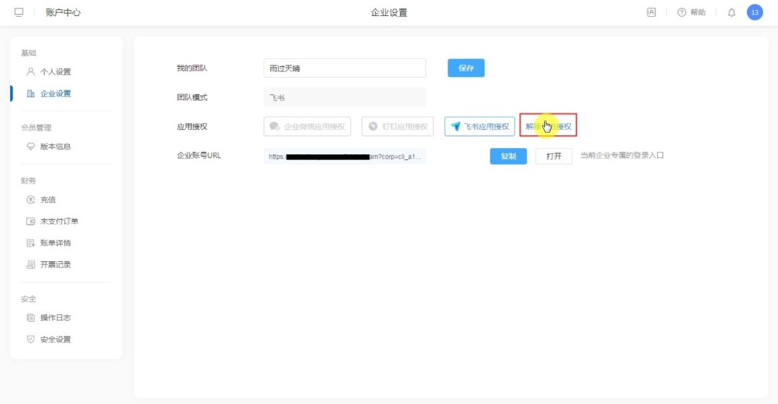
Task: Click the monitor icon in top-left header
Action: [x=19, y=12]
